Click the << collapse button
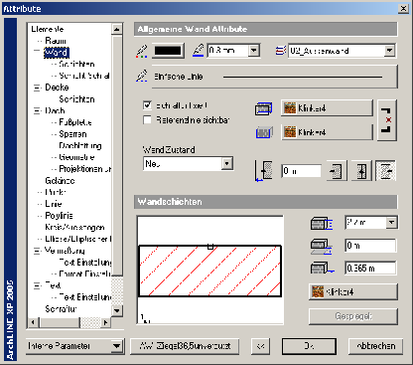413x365 pixels. 260,346
